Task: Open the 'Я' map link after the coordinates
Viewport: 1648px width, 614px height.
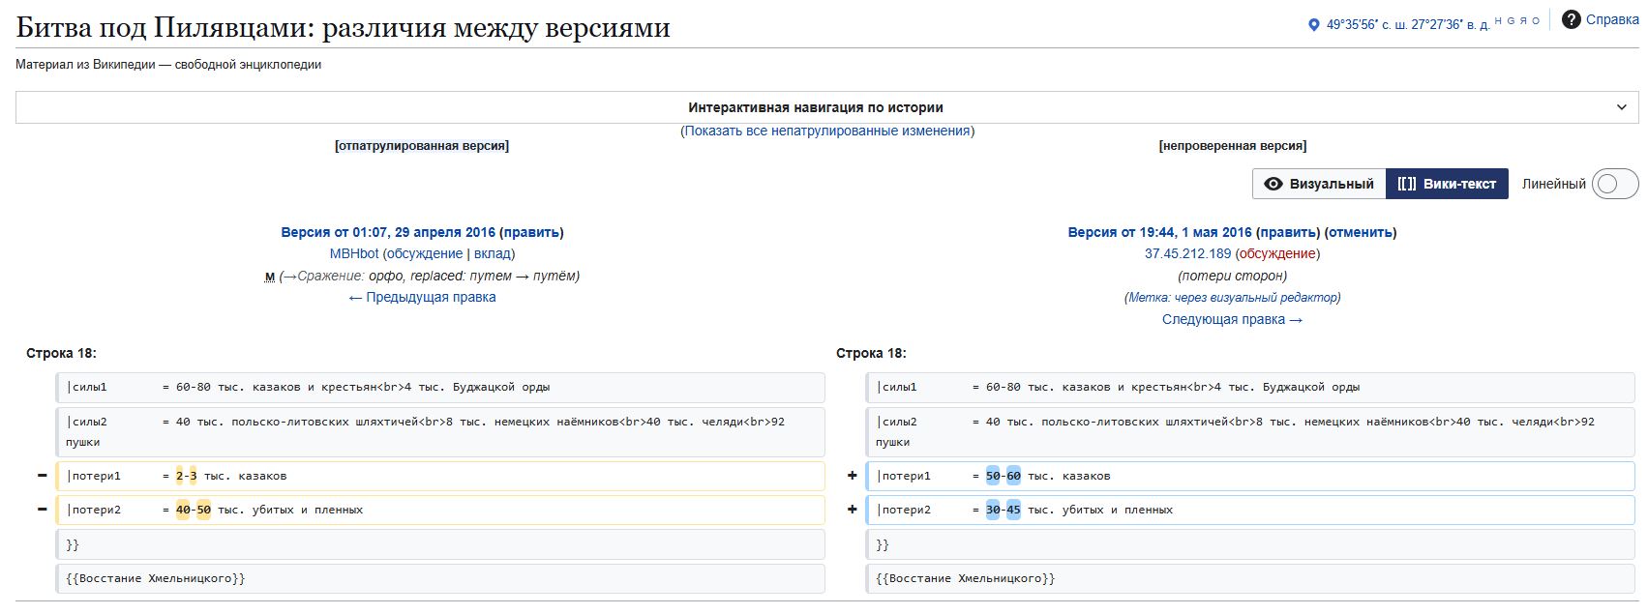Action: point(1523,20)
